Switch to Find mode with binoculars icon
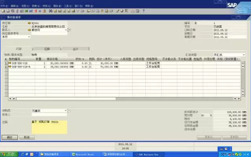 coord(51,11)
